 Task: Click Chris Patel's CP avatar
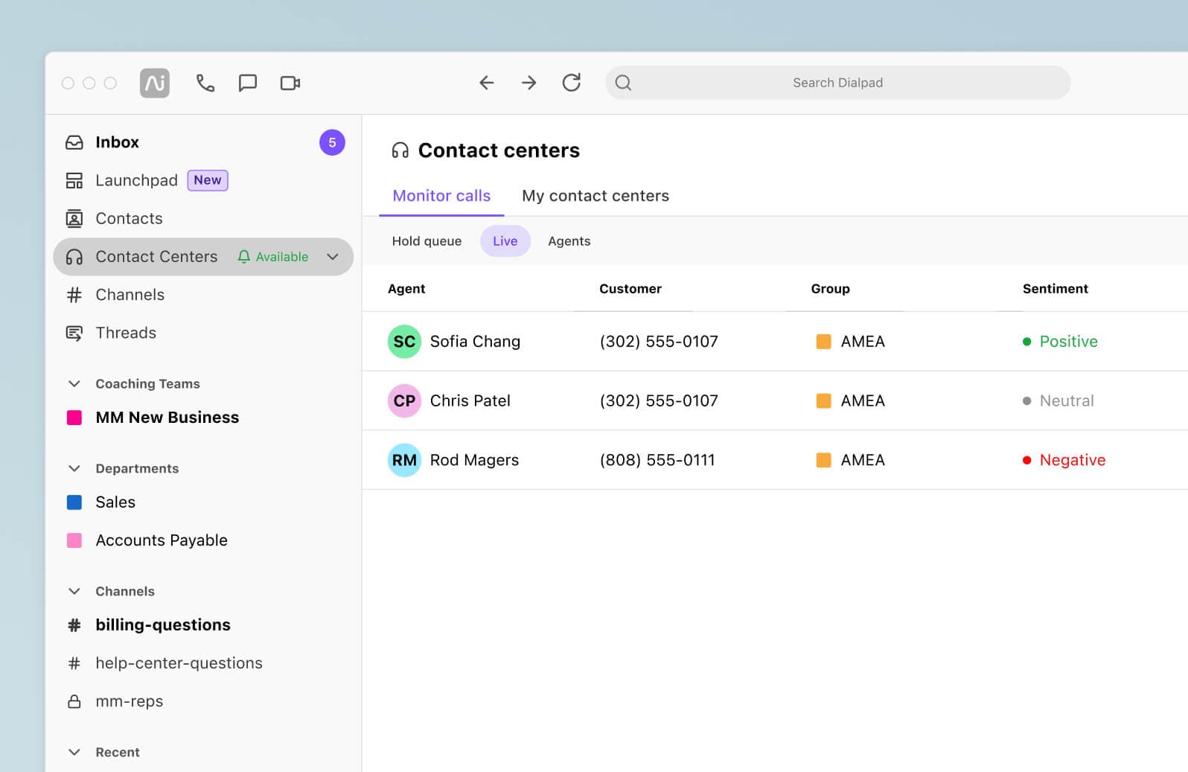click(404, 401)
